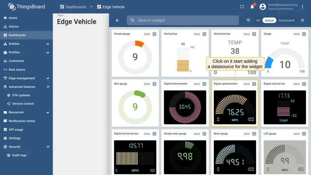Collapse the Advanced features menu
Viewport: 311px width, 175px height.
coord(48,87)
